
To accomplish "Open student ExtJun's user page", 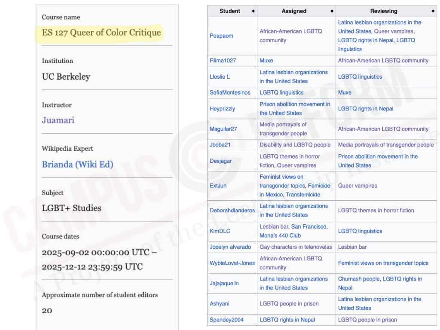I will click(218, 186).
